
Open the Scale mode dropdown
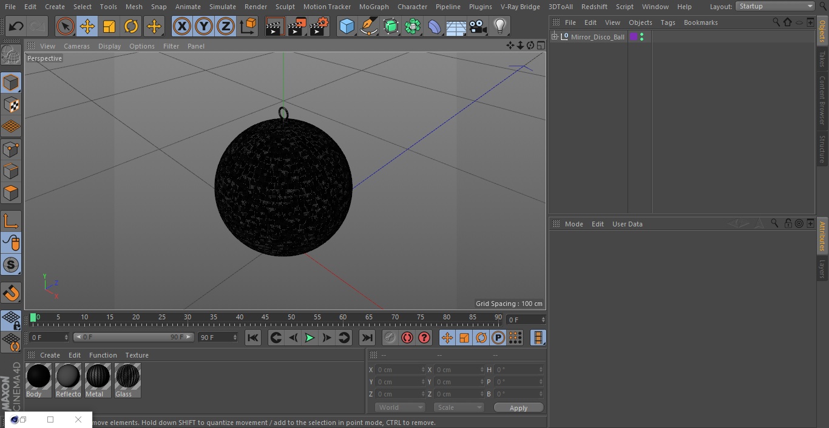pos(459,408)
